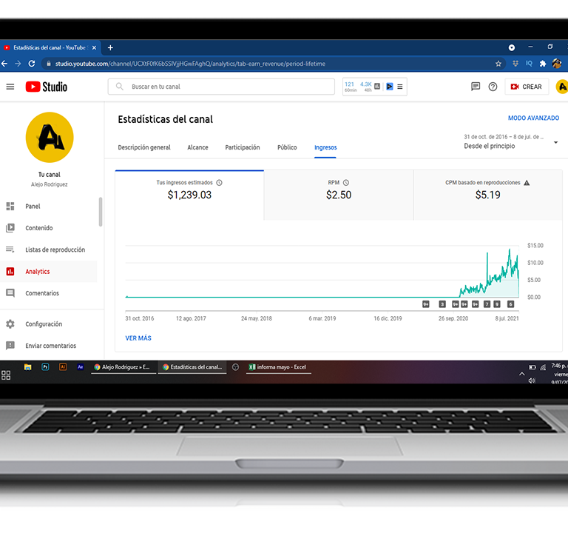Viewport: 568px width, 533px height.
Task: Click the CREAR button
Action: click(527, 87)
